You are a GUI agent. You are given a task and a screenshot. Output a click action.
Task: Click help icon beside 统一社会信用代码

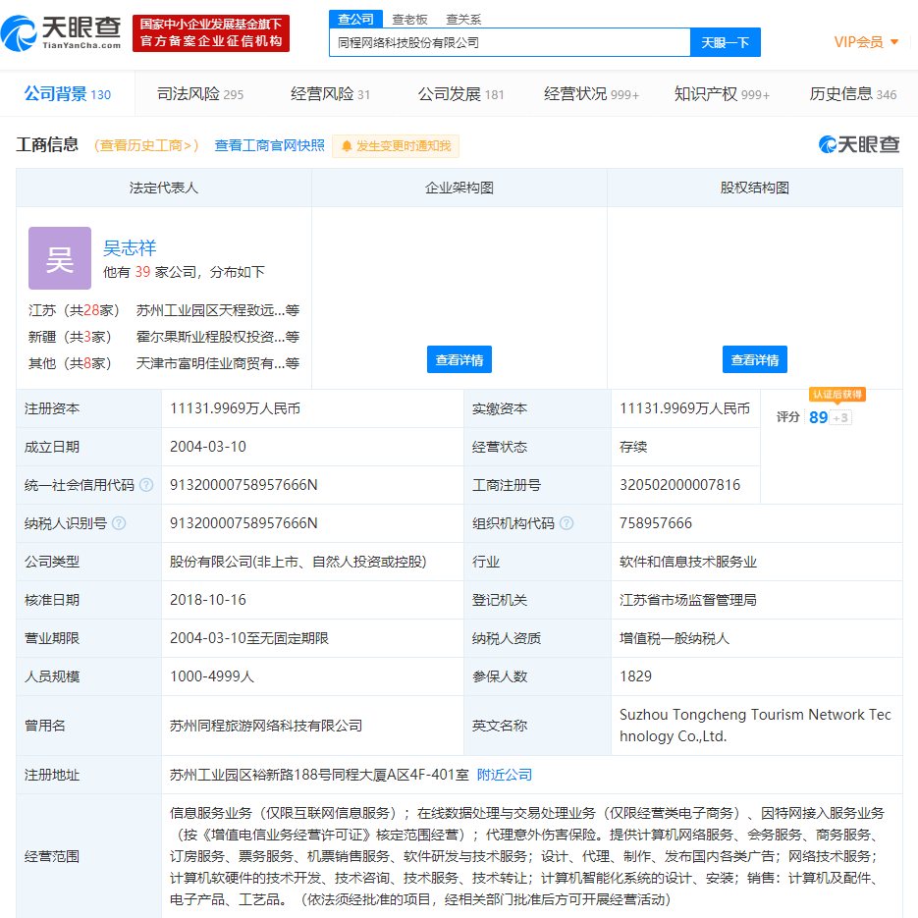(146, 485)
